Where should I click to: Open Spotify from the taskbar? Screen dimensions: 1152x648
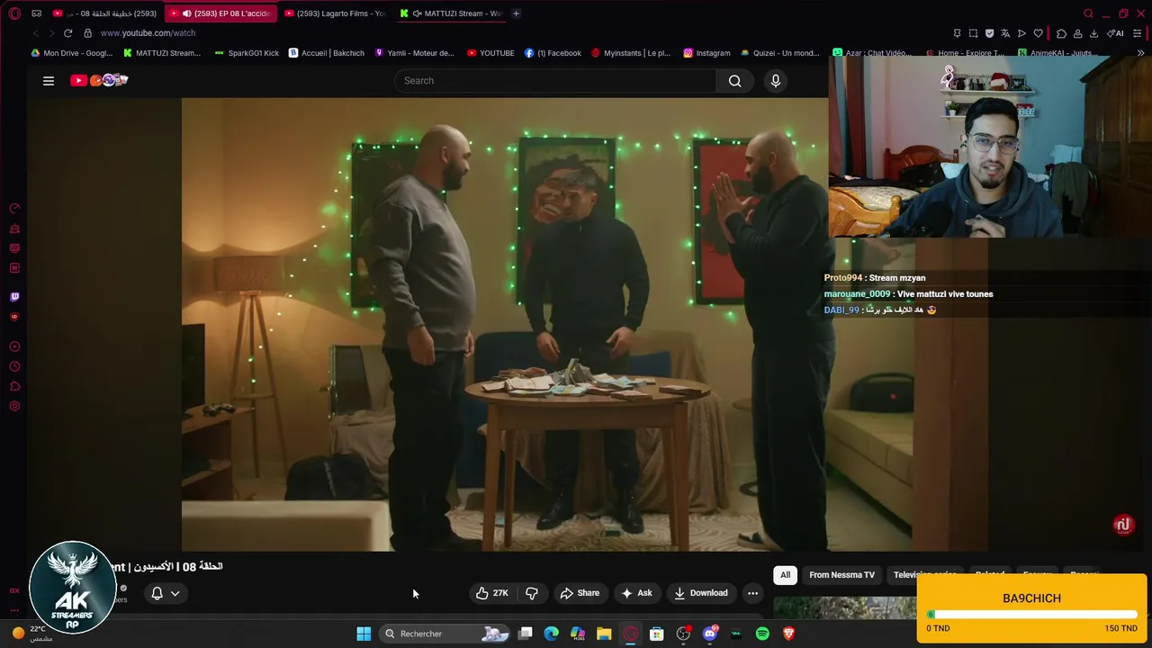click(762, 634)
